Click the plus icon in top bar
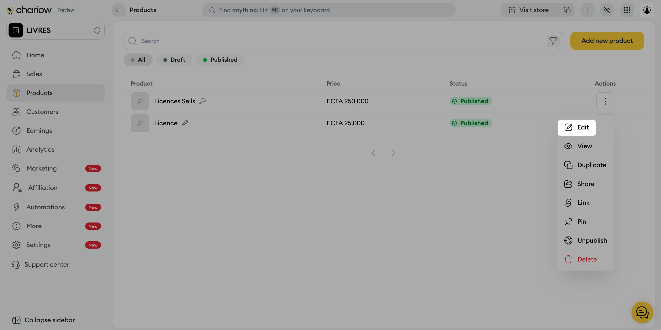The height and width of the screenshot is (330, 661). (587, 10)
